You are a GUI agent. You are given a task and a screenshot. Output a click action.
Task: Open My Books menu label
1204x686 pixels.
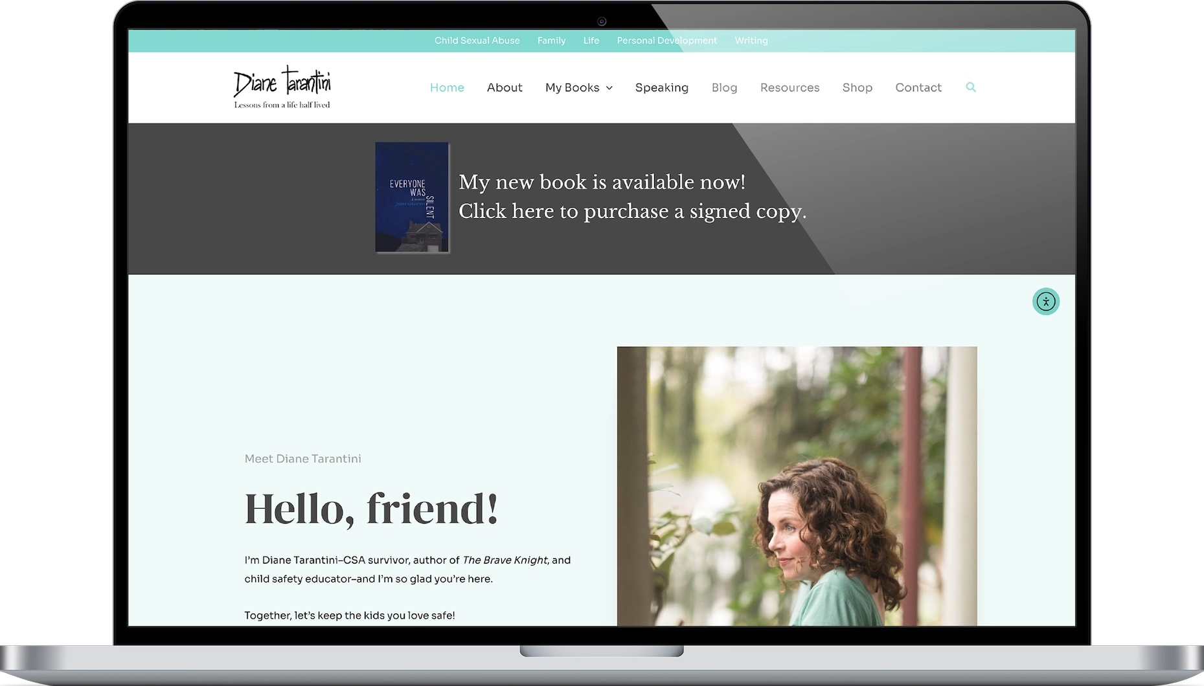pyautogui.click(x=572, y=87)
